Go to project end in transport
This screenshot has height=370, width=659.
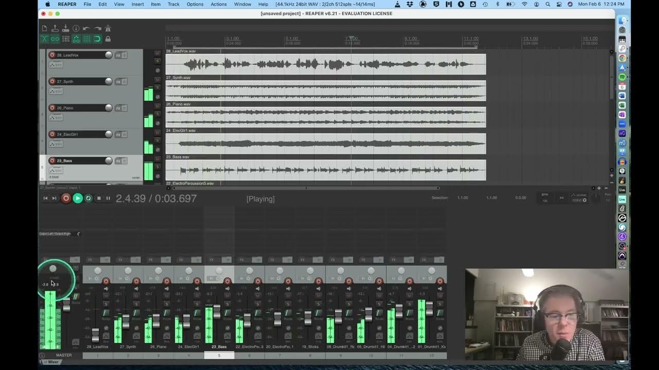pos(54,198)
